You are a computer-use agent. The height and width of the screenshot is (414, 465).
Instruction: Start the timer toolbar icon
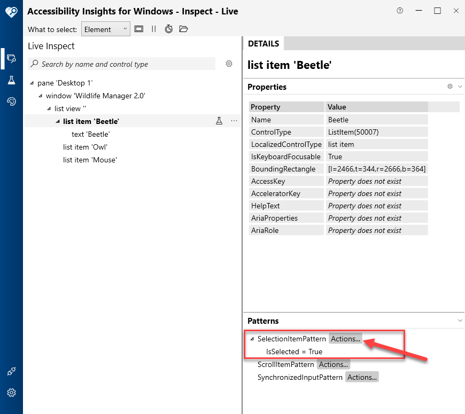169,29
